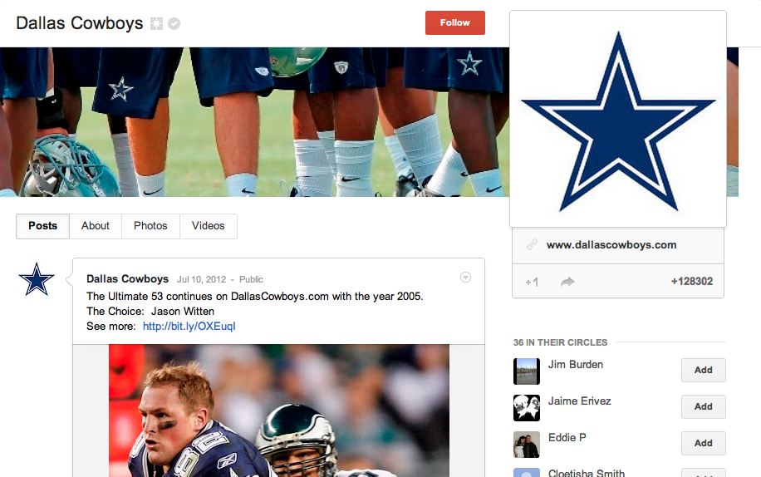Add Jaime Erivez to circles
Screen dimensions: 761x477
pos(703,406)
